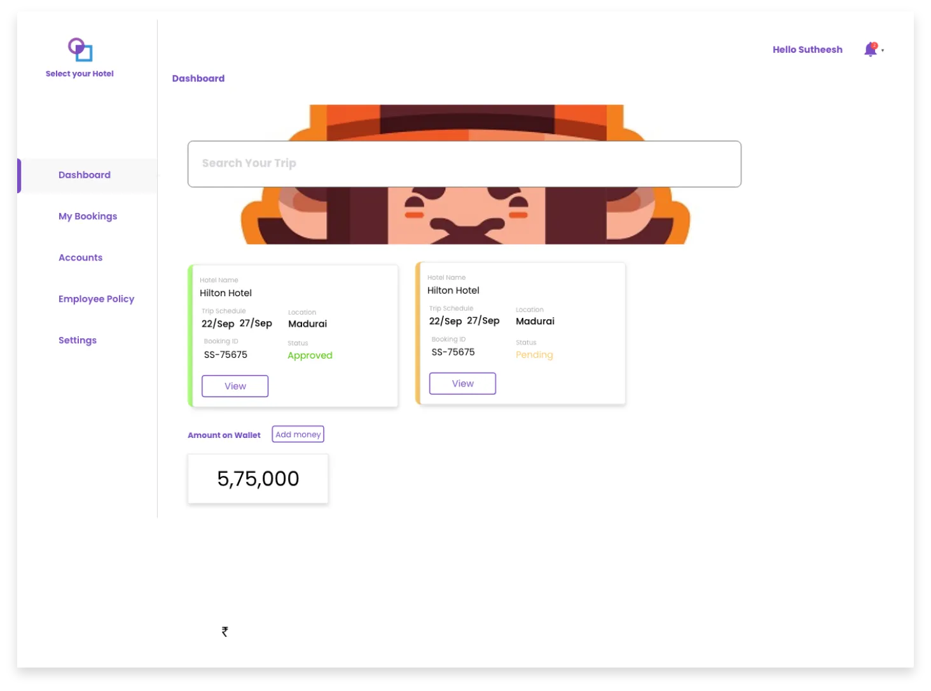This screenshot has height=691, width=931.
Task: Open Settings from the sidebar
Action: click(78, 340)
